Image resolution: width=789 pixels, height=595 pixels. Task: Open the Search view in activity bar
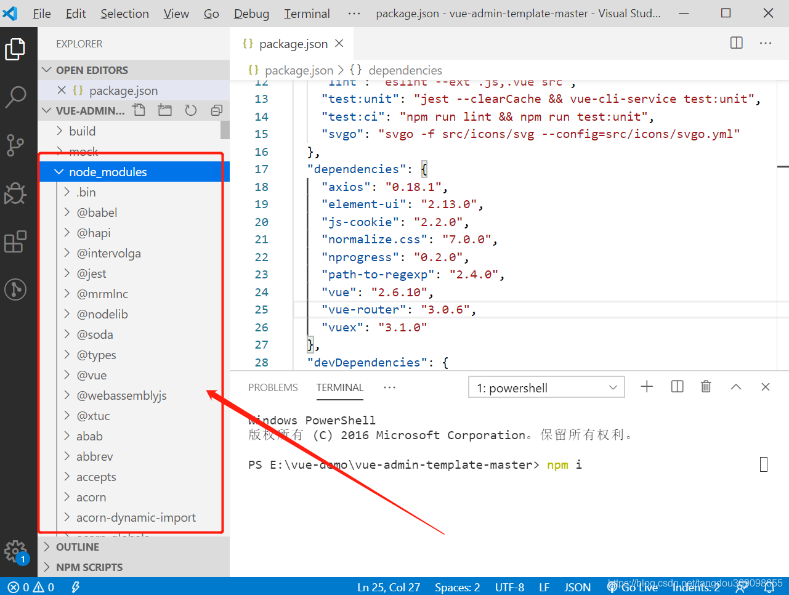(15, 97)
